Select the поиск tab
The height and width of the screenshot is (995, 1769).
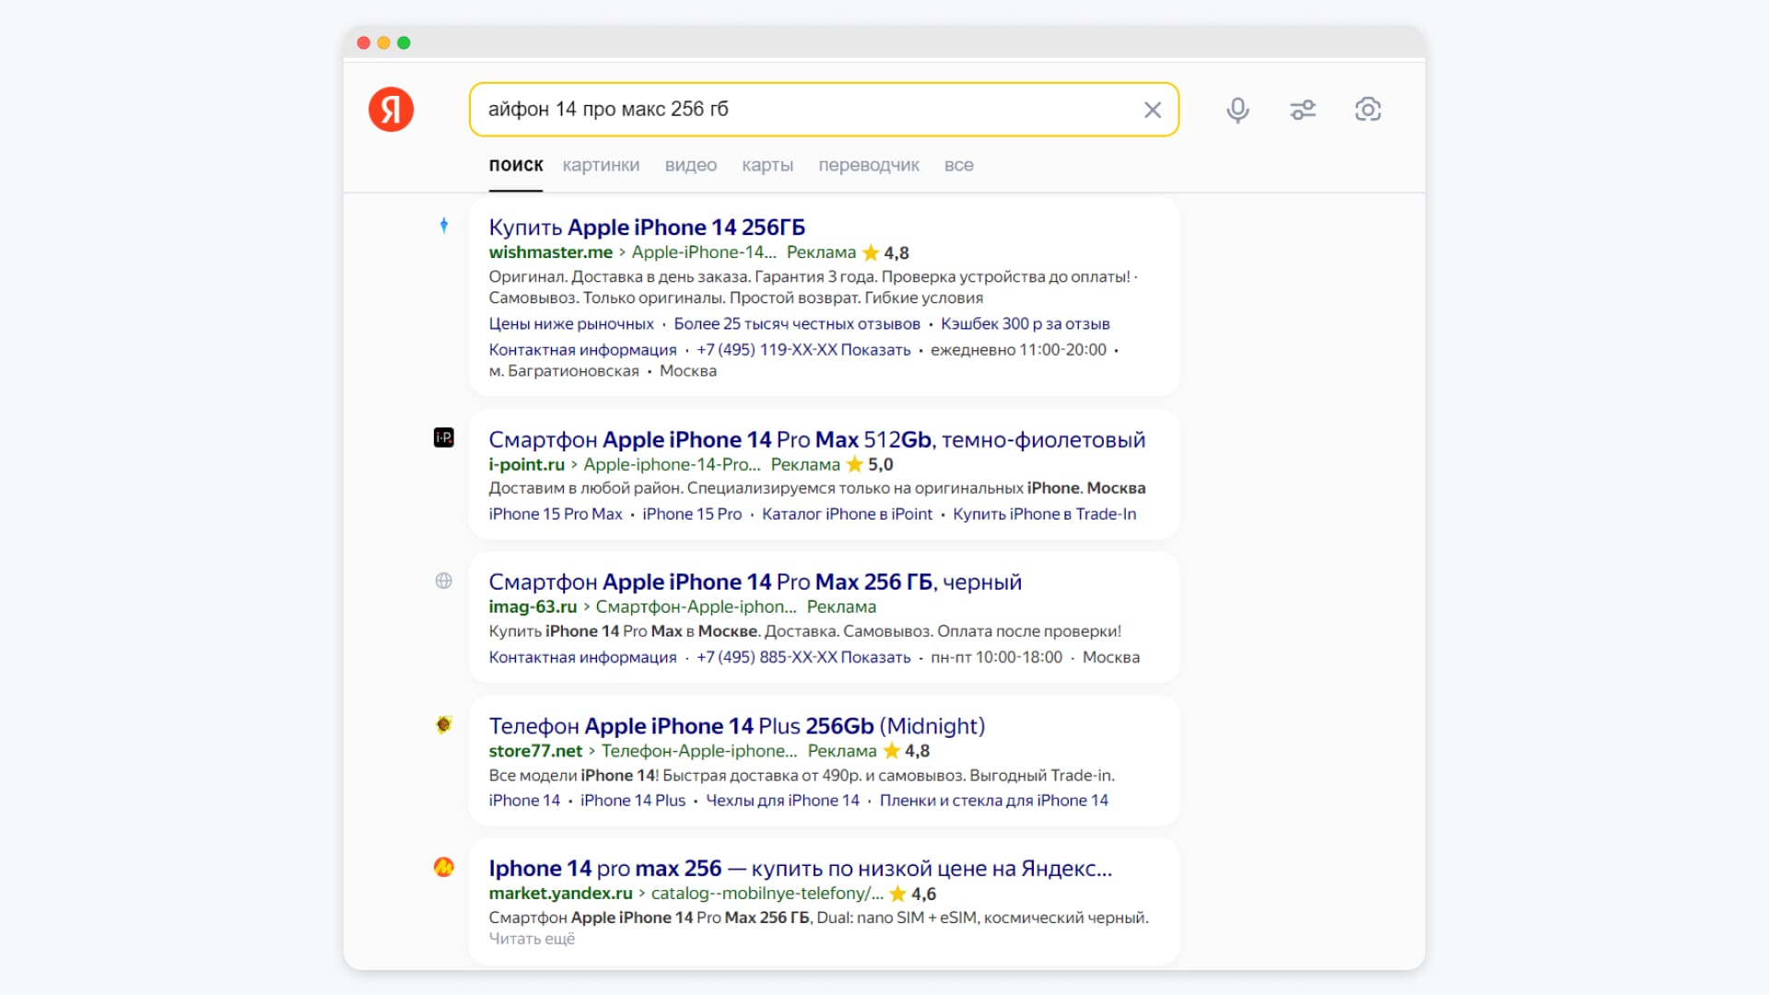point(516,165)
